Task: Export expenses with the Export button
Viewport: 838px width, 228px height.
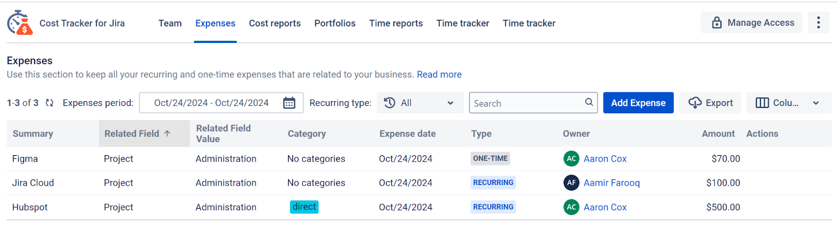Action: (x=710, y=103)
